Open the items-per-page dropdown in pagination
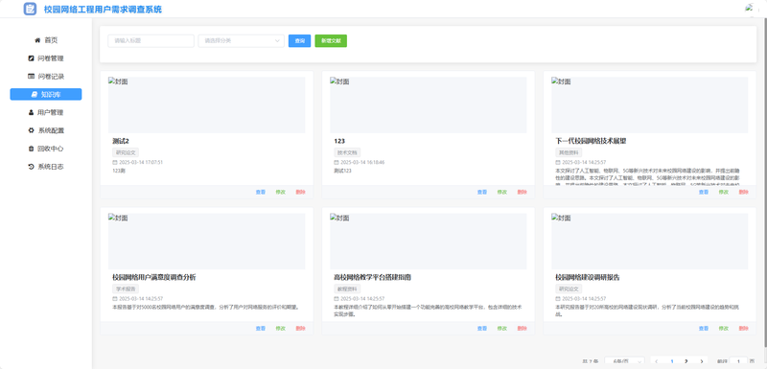 coord(625,361)
